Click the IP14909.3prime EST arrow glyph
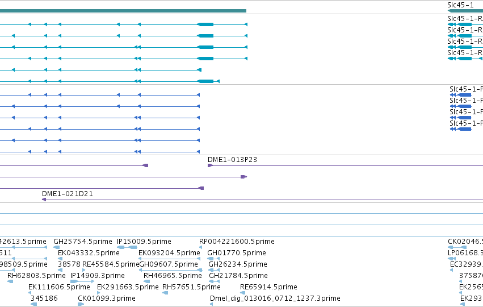Image resolution: width=483 pixels, height=307 pixels. [x=82, y=281]
